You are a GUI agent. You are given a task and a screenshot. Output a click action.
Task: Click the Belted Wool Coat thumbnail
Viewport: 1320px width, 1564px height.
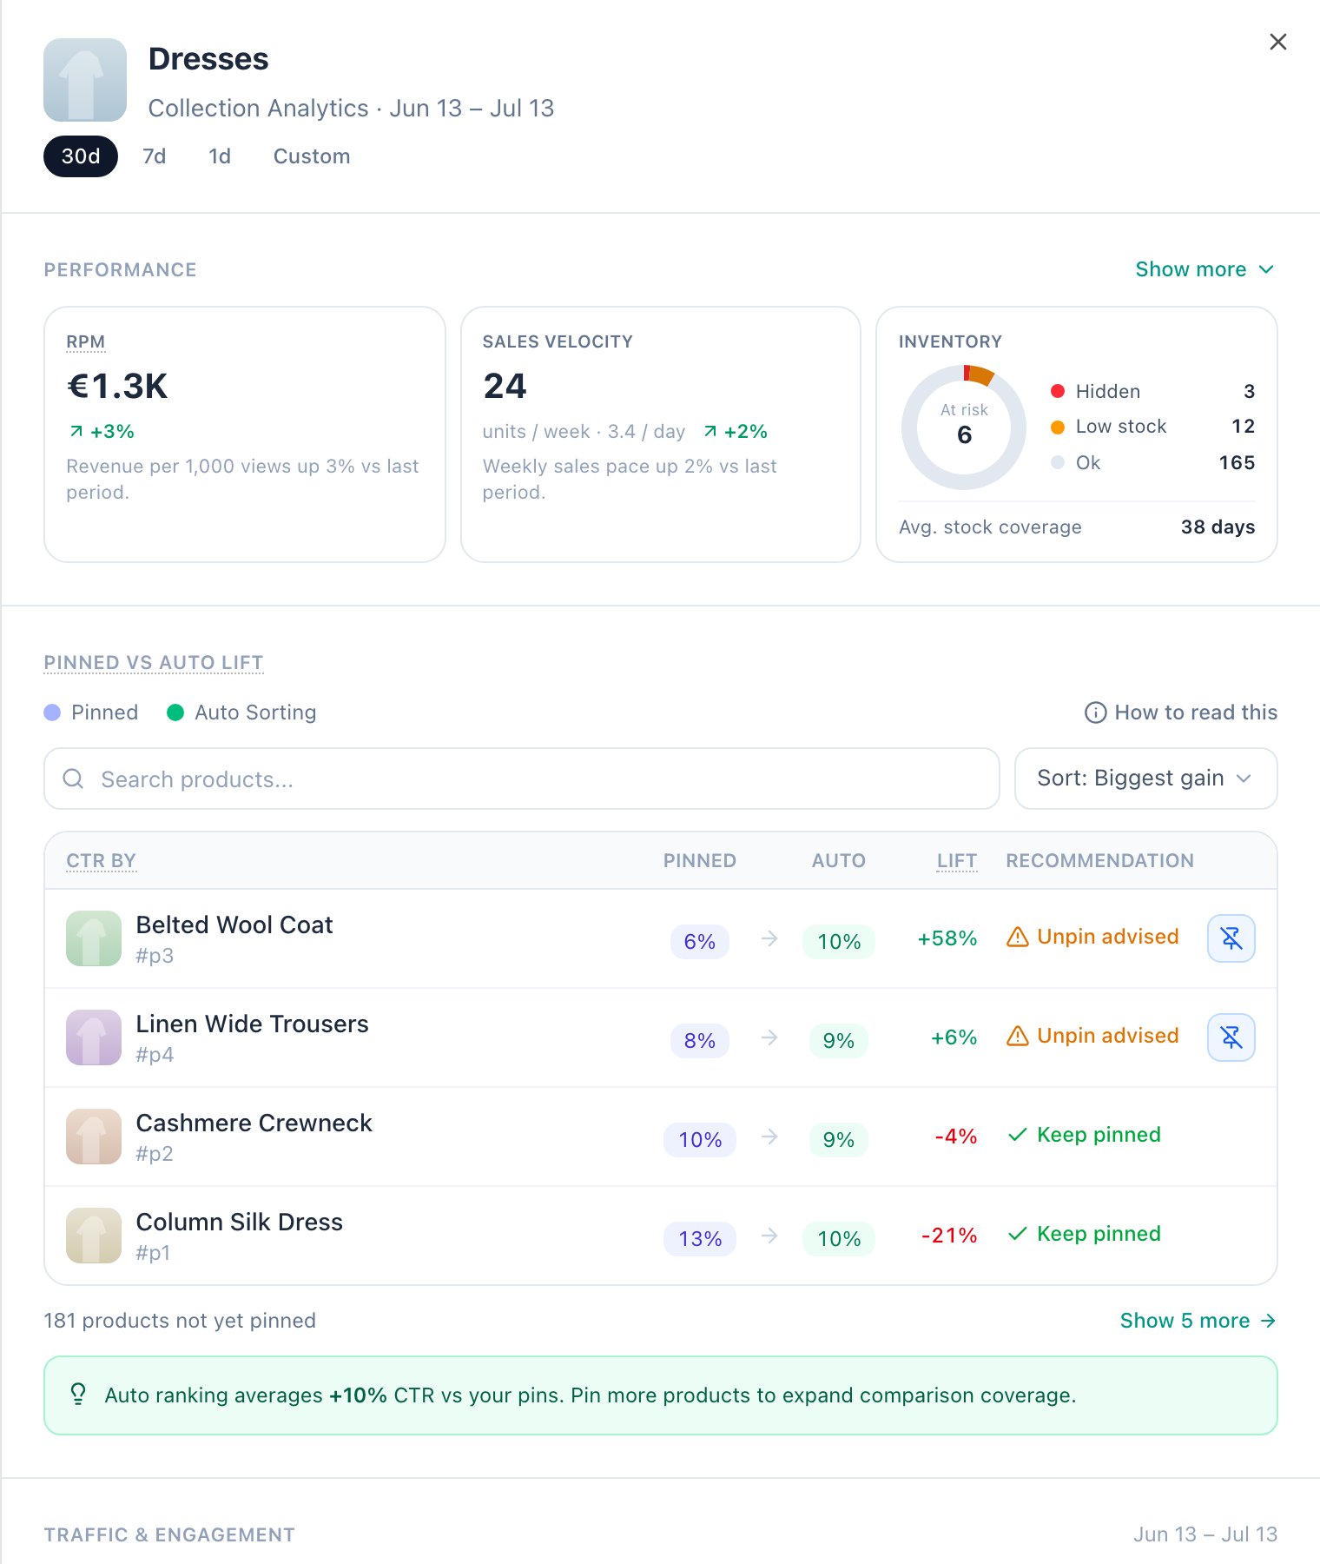coord(94,938)
